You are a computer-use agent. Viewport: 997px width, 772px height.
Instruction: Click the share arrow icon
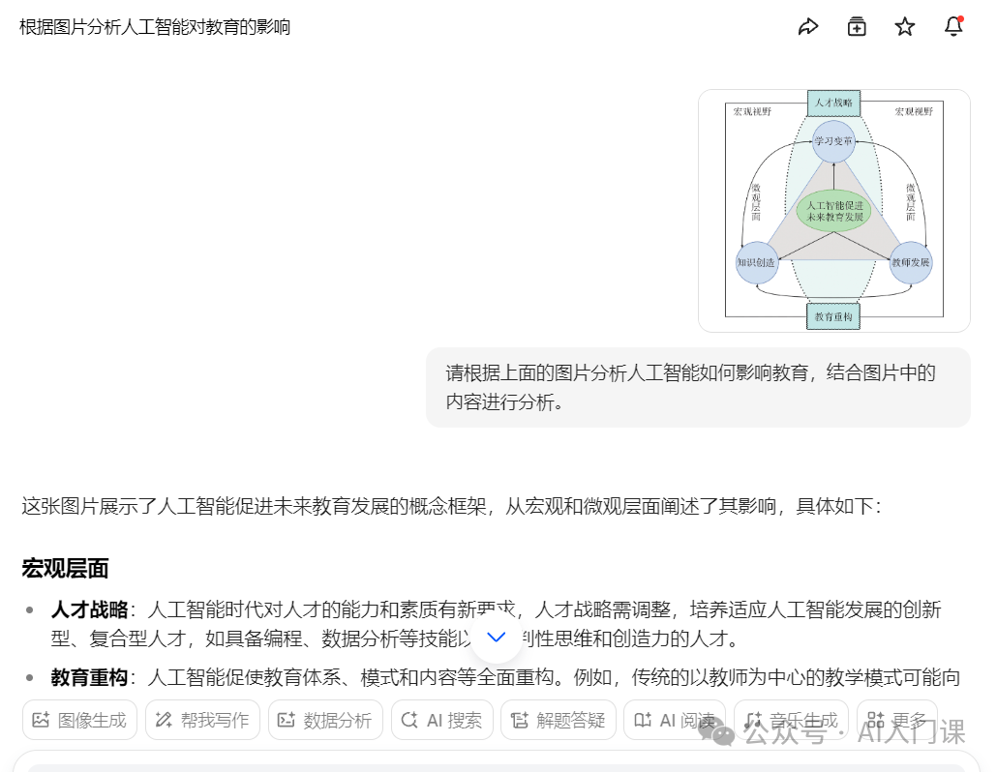tap(808, 26)
